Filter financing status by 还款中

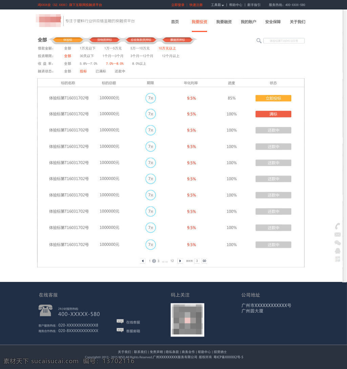[x=120, y=71]
